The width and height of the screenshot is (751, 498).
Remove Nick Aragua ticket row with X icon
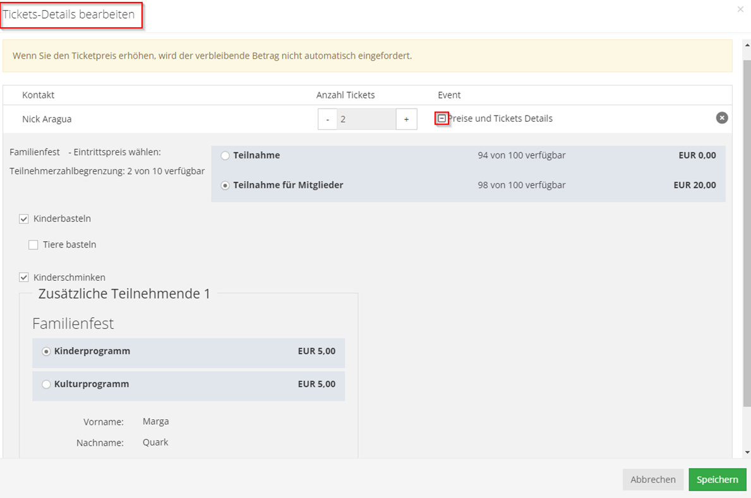click(x=721, y=118)
